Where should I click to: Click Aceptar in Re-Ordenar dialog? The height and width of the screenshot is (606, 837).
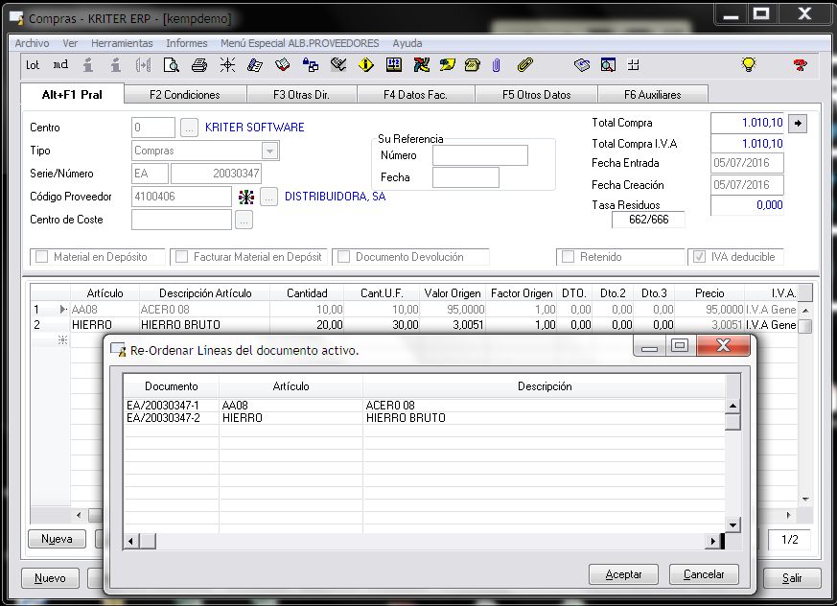623,574
